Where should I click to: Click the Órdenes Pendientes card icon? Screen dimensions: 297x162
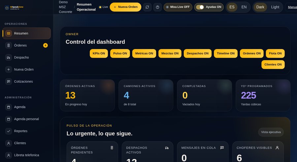[112, 148]
